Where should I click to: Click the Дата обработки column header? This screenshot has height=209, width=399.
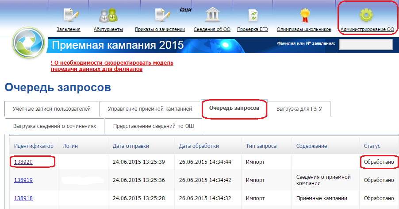click(x=208, y=146)
